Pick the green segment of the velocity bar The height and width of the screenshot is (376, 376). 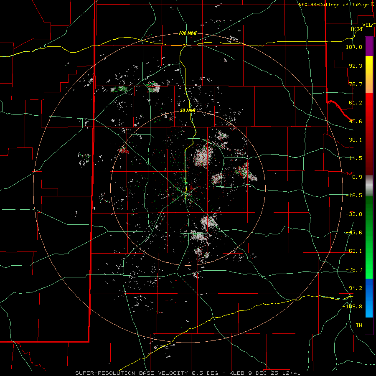(x=369, y=237)
